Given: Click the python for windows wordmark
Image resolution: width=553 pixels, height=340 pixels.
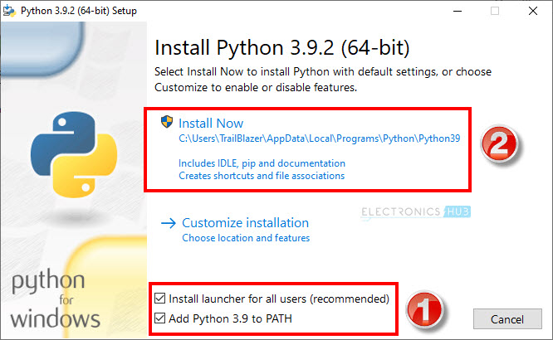Looking at the screenshot, I should tap(56, 299).
